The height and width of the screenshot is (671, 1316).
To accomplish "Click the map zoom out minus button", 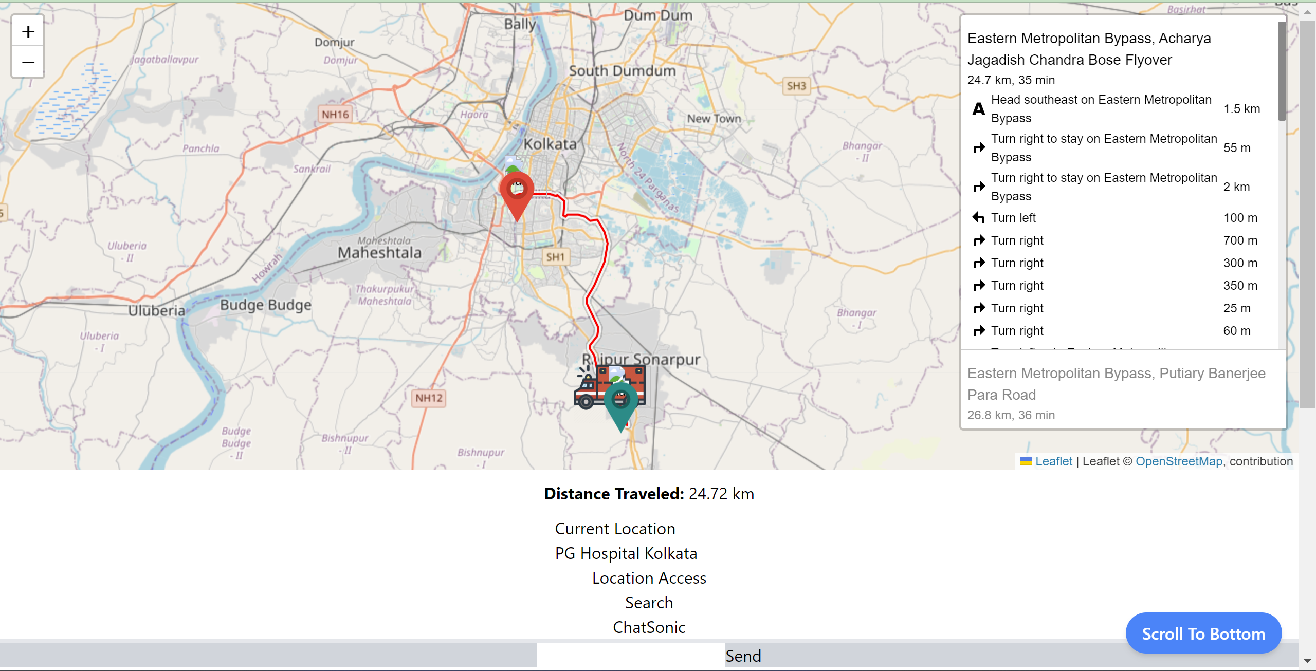I will pyautogui.click(x=28, y=63).
